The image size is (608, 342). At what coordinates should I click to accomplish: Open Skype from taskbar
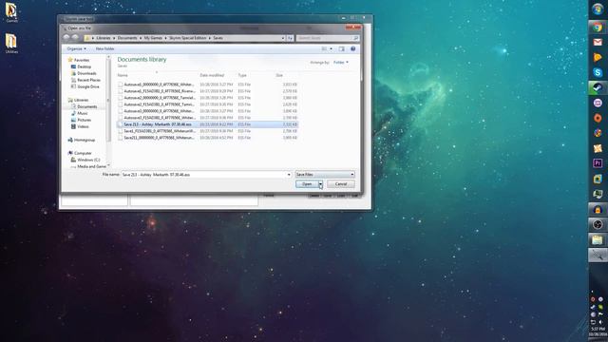pyautogui.click(x=598, y=72)
